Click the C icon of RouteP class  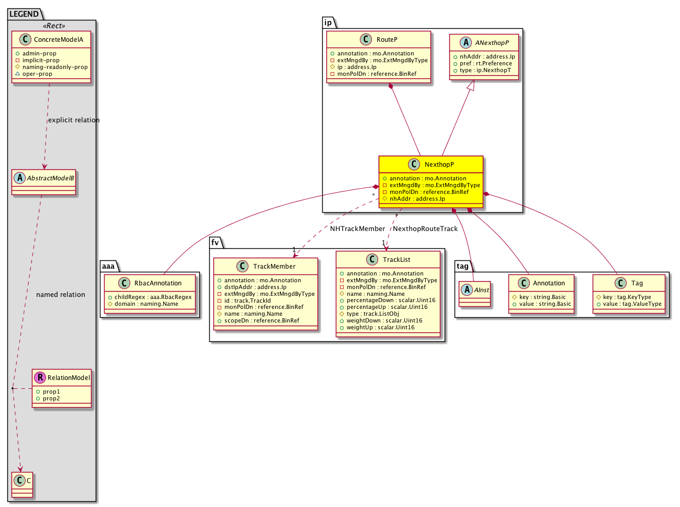(366, 40)
